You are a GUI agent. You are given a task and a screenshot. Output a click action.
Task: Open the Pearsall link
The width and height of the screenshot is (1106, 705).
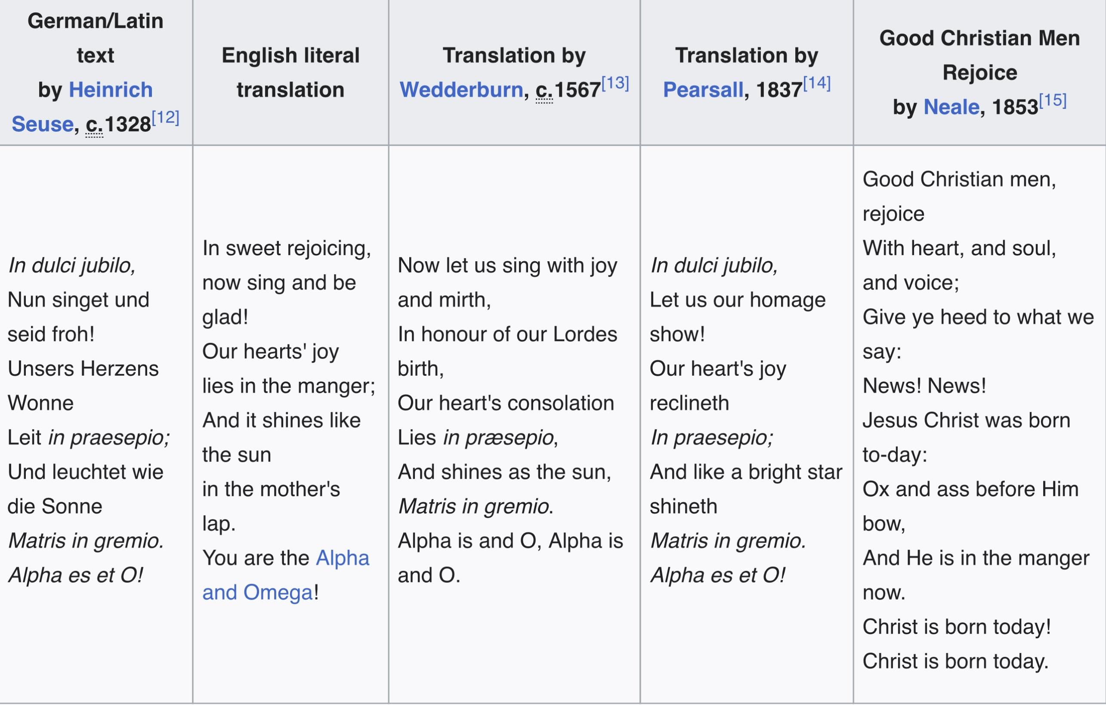coord(703,90)
